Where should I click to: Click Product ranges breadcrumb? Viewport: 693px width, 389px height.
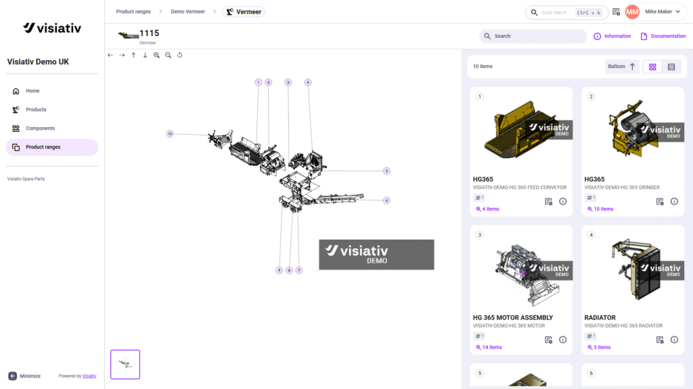(x=133, y=12)
